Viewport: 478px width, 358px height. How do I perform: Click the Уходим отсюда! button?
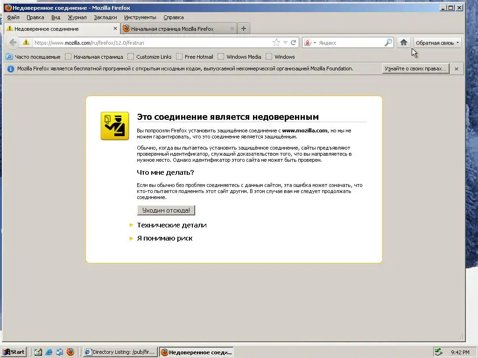tap(166, 210)
